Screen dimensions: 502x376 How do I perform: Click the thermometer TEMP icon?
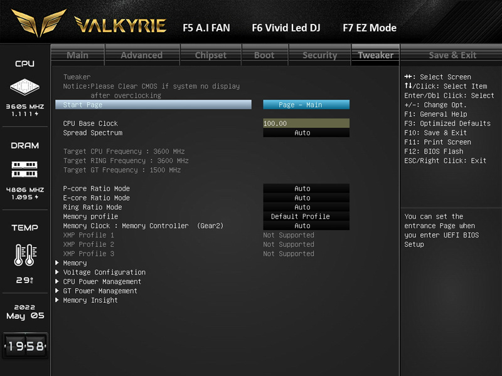coord(25,255)
